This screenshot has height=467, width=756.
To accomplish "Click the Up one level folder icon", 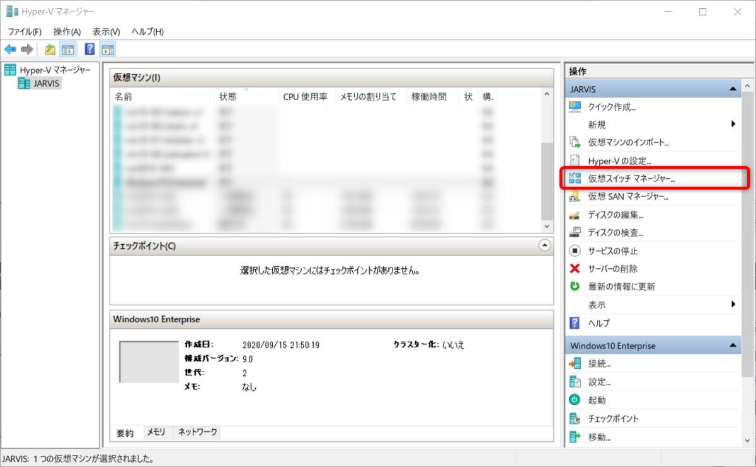I will point(50,49).
